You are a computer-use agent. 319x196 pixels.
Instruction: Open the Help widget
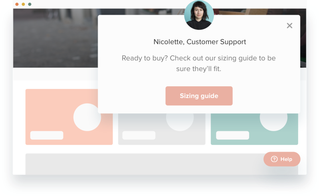(x=282, y=159)
